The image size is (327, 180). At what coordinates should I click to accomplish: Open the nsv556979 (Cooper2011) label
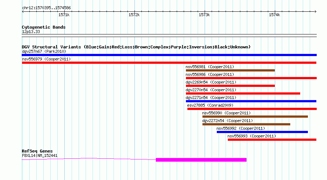click(x=46, y=59)
